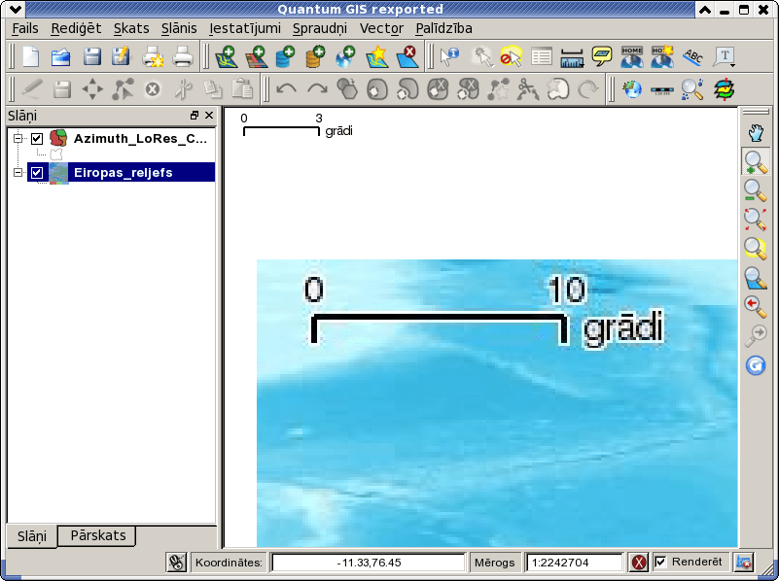
Task: Add a PostGIS layer
Action: [x=286, y=56]
